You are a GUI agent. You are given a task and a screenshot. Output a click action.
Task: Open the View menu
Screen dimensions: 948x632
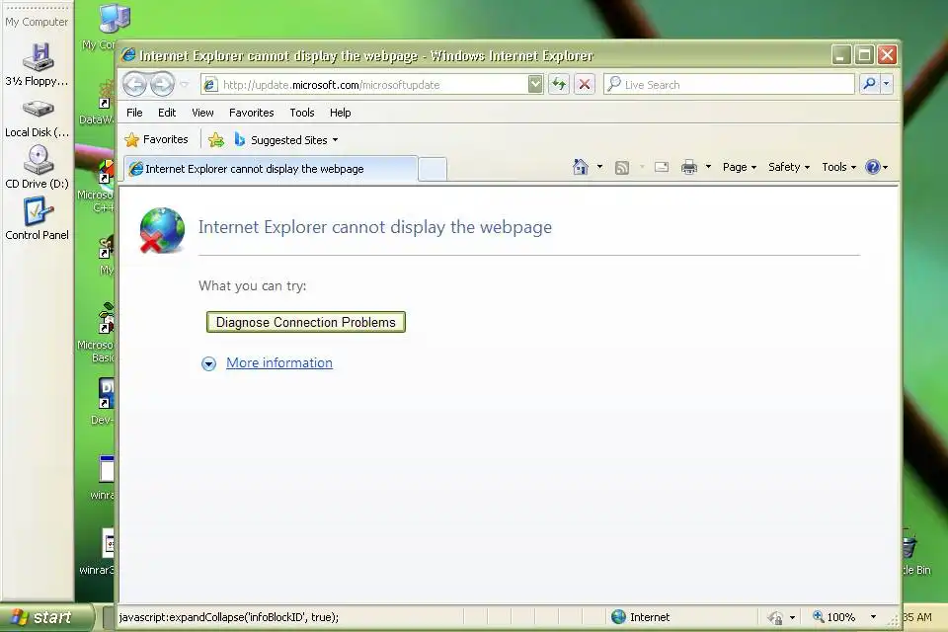click(202, 113)
